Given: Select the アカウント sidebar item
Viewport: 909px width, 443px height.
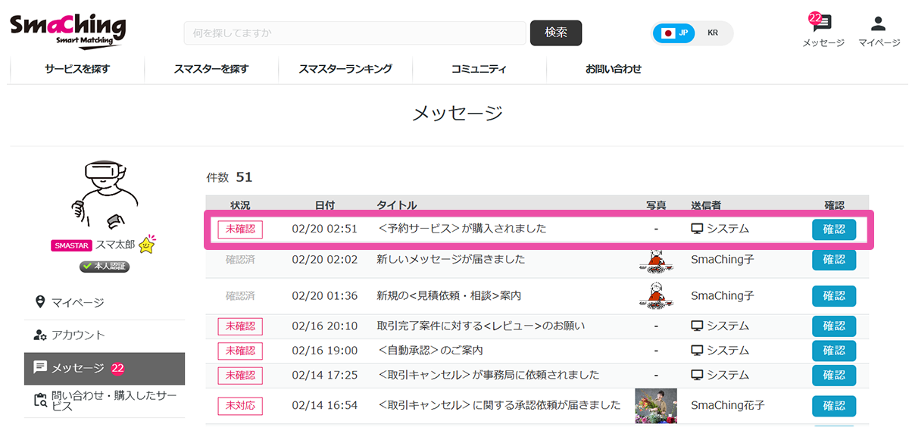Looking at the screenshot, I should tap(78, 335).
